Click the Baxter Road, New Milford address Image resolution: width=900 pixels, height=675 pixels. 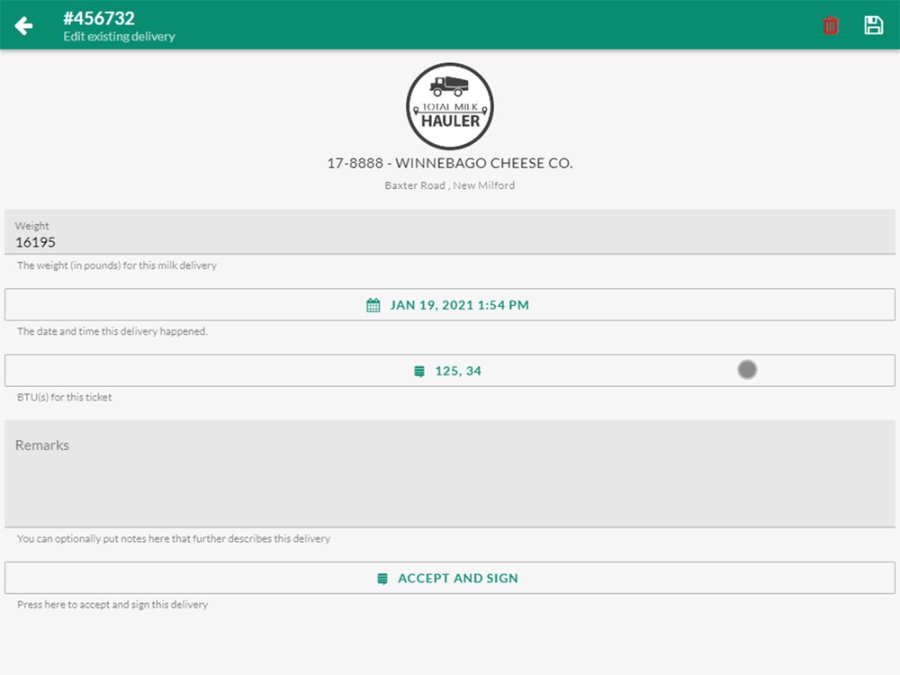pos(450,185)
